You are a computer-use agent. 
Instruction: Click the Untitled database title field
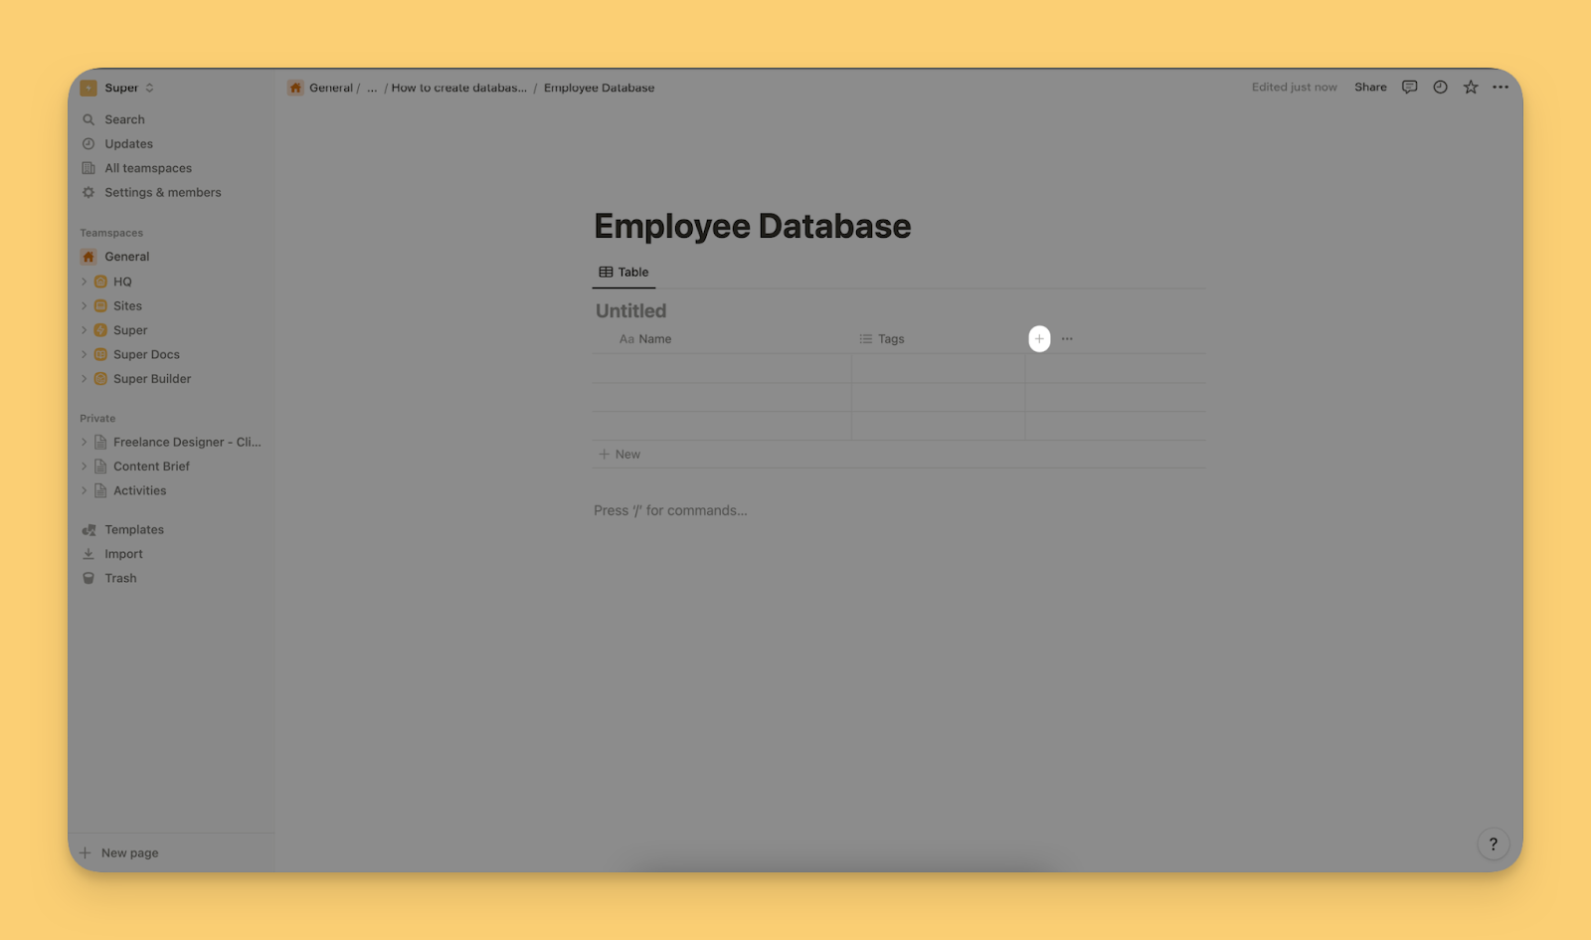pyautogui.click(x=631, y=311)
